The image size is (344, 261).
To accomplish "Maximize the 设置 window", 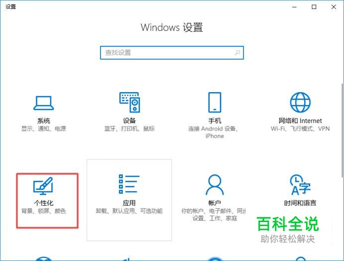I will click(314, 7).
